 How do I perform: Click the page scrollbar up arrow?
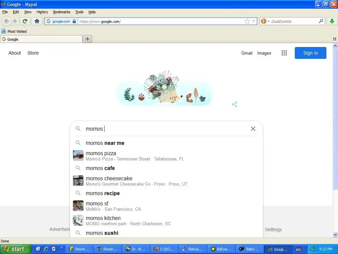(x=335, y=46)
